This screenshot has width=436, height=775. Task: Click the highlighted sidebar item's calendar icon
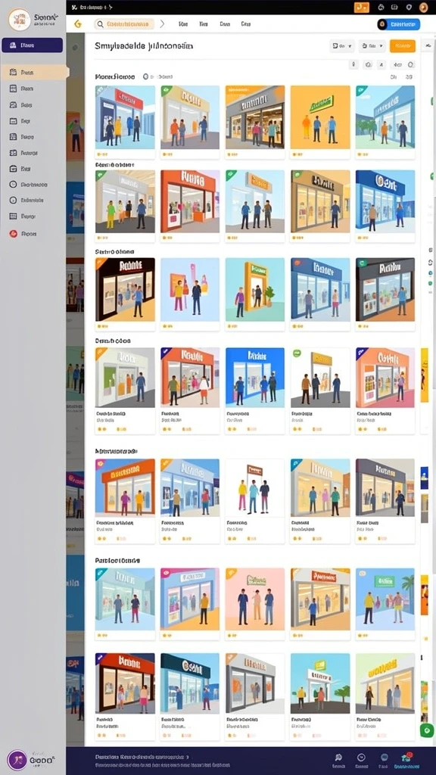(14, 72)
